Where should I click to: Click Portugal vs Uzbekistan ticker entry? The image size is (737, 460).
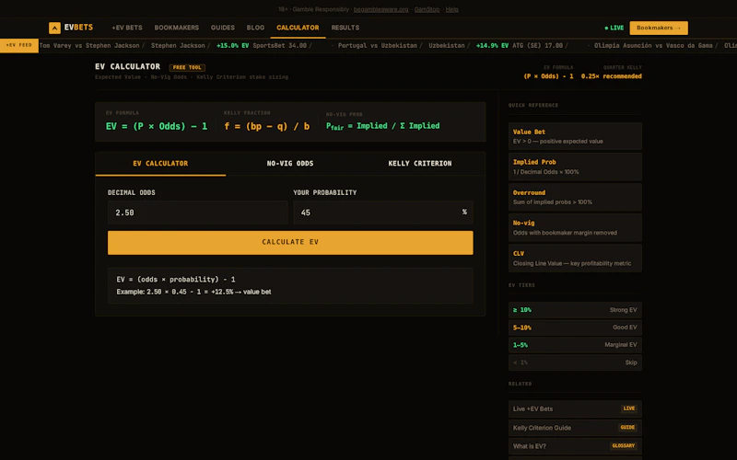click(x=378, y=45)
